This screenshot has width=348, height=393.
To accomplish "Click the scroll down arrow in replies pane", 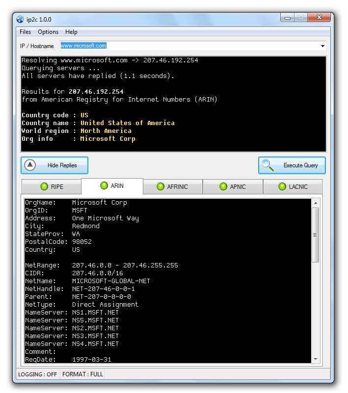I will coord(315,359).
